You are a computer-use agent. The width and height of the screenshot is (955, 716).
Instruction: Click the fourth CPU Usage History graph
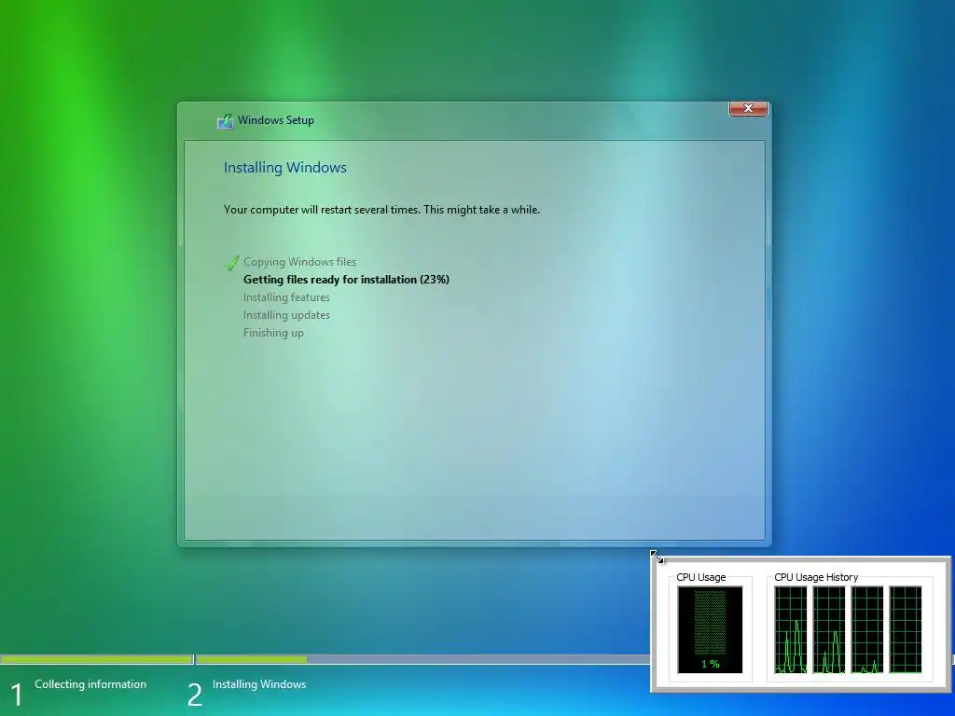click(x=905, y=629)
